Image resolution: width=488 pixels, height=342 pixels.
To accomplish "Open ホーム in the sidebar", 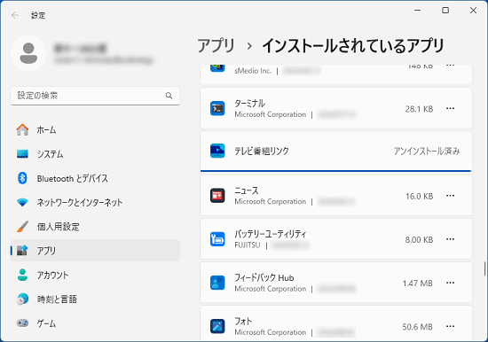I will tap(95, 129).
